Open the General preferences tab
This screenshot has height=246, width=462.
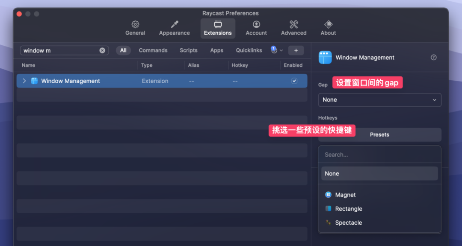[x=135, y=28]
